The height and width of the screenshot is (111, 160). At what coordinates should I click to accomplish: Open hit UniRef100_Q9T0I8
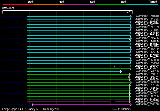[146, 16]
